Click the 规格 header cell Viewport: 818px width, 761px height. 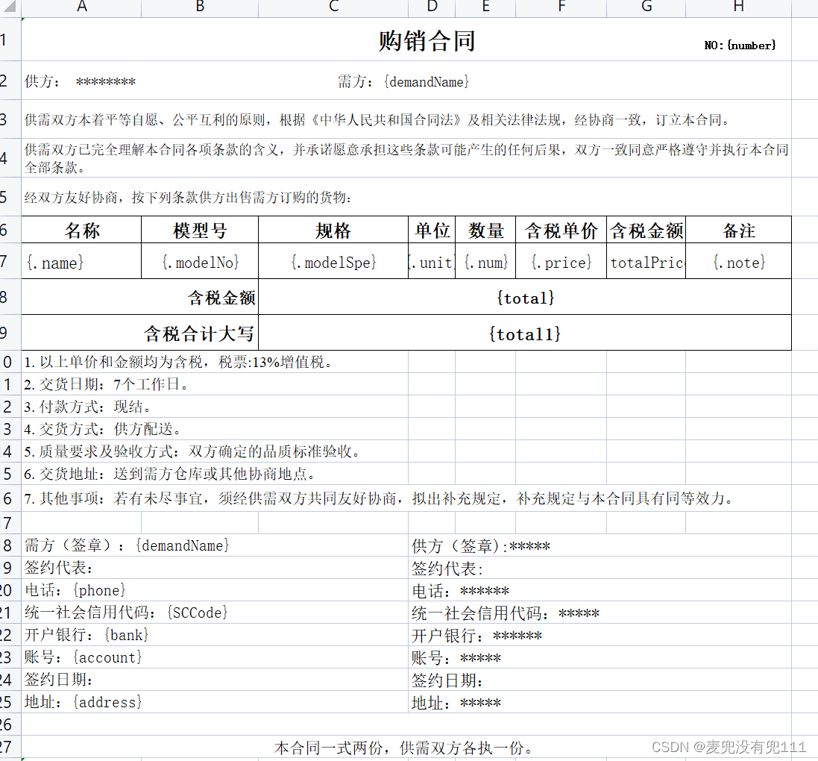pyautogui.click(x=333, y=231)
